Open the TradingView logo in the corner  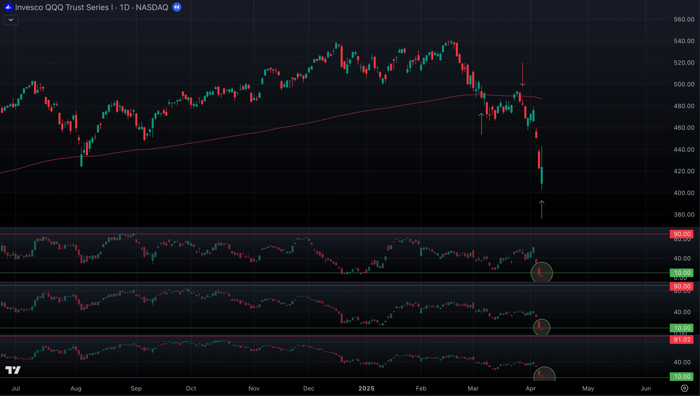(13, 370)
